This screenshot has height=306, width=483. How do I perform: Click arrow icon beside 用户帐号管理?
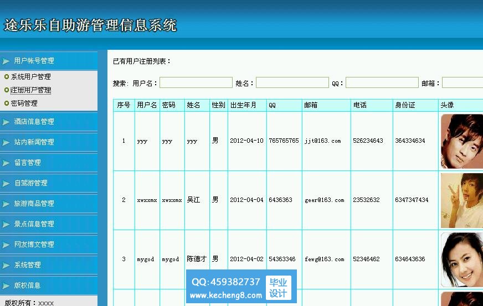(x=6, y=61)
